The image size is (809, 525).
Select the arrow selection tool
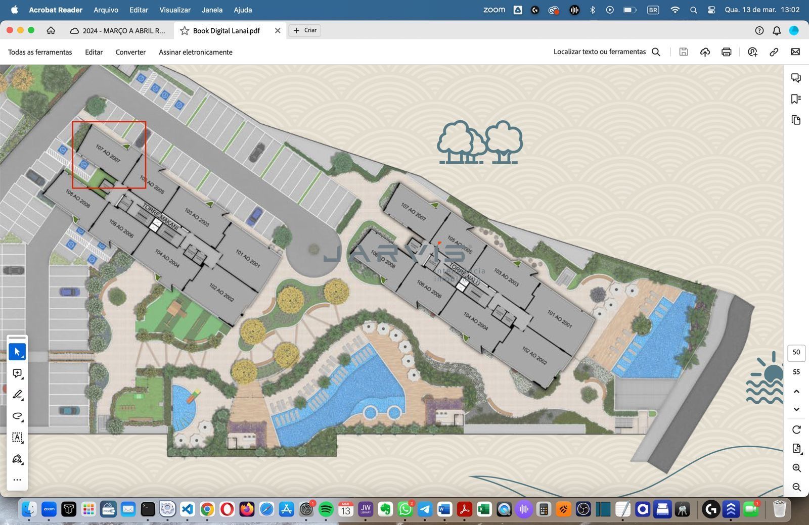click(17, 352)
